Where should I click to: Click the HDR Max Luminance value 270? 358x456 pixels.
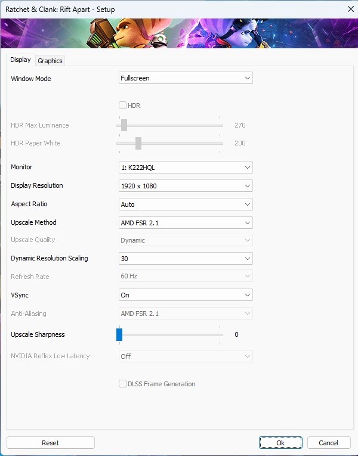click(x=240, y=125)
